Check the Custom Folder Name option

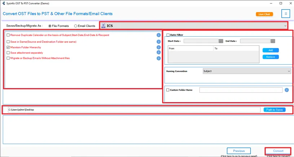168,90
